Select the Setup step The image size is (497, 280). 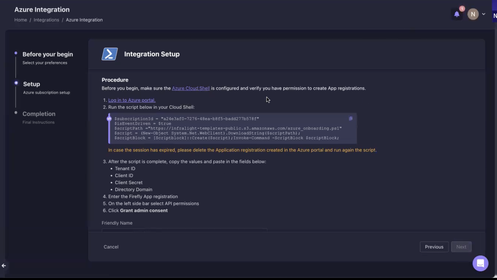pyautogui.click(x=32, y=84)
